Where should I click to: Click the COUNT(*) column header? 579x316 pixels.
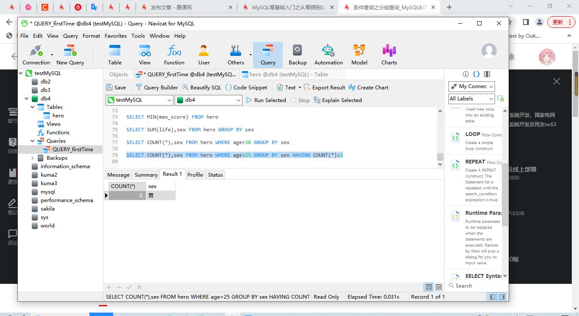(127, 186)
